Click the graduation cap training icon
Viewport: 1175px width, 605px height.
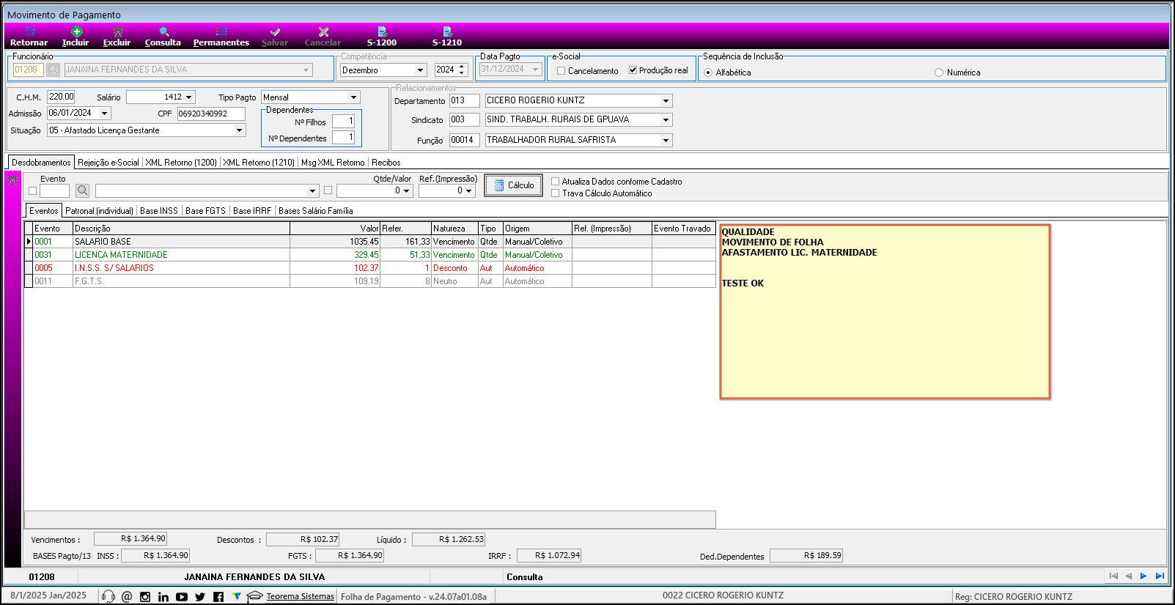tap(254, 596)
